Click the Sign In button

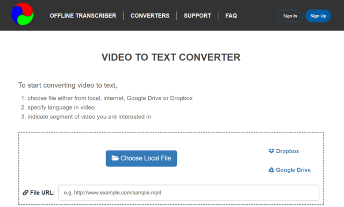[290, 16]
